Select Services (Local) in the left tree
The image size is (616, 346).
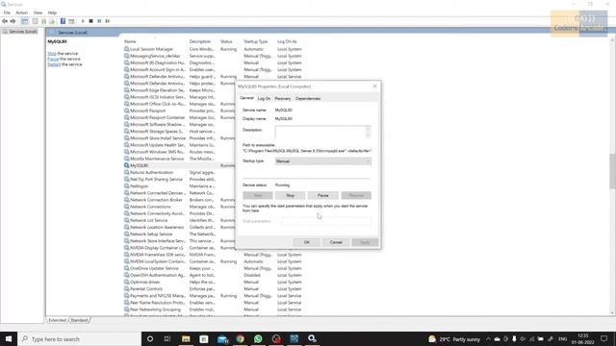[x=20, y=32]
